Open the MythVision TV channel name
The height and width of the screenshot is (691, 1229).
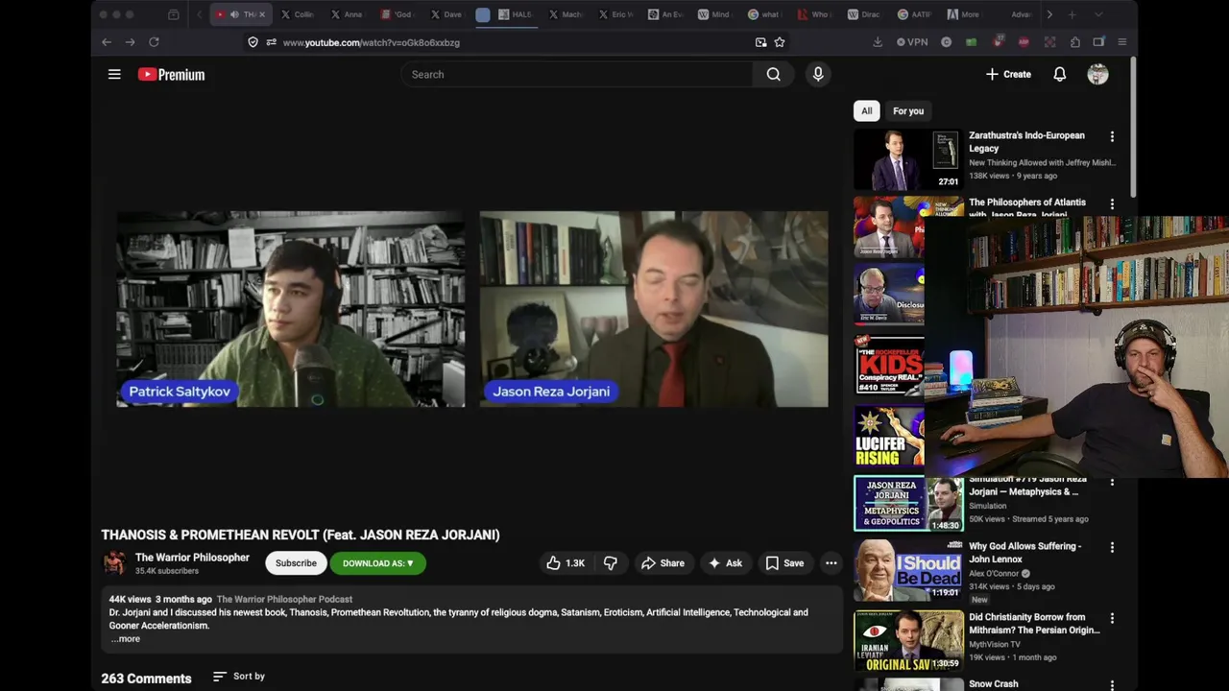[x=995, y=644]
